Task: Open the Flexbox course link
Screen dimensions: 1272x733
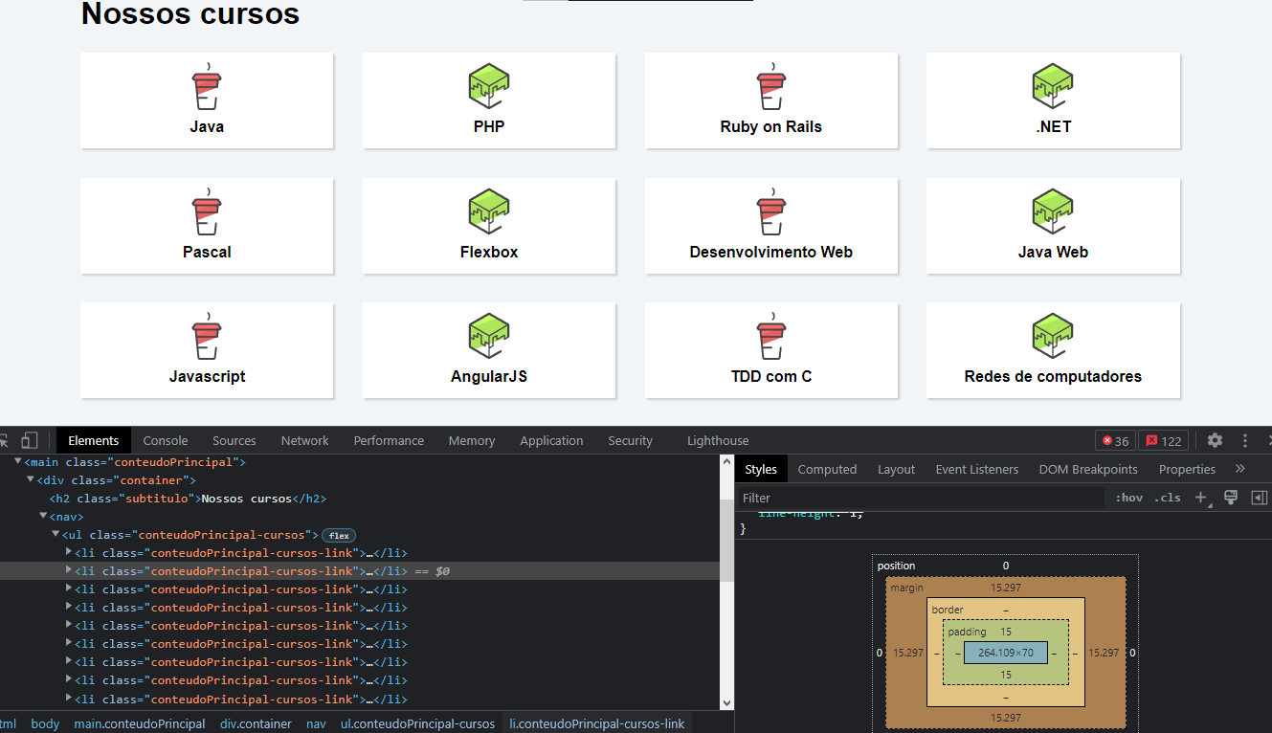Action: tap(489, 226)
